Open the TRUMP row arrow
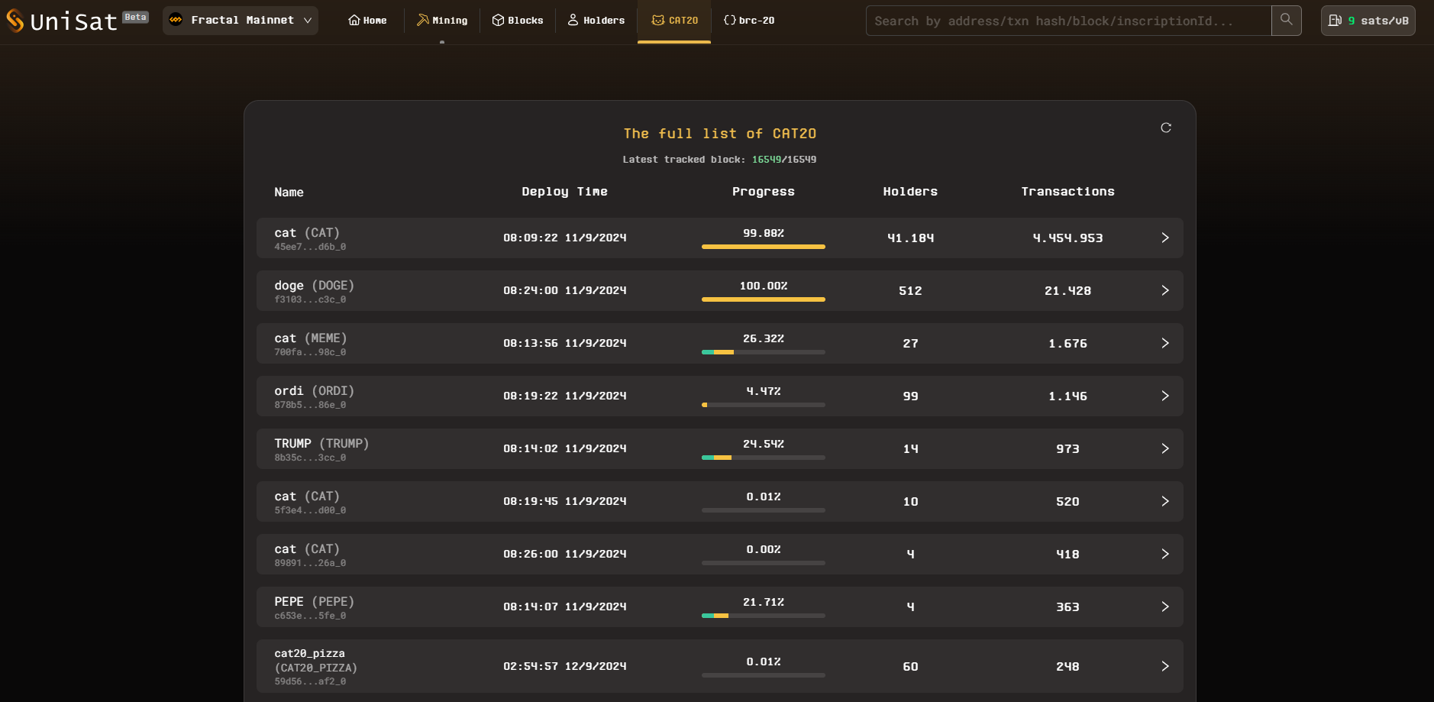Viewport: 1434px width, 702px height. tap(1165, 448)
